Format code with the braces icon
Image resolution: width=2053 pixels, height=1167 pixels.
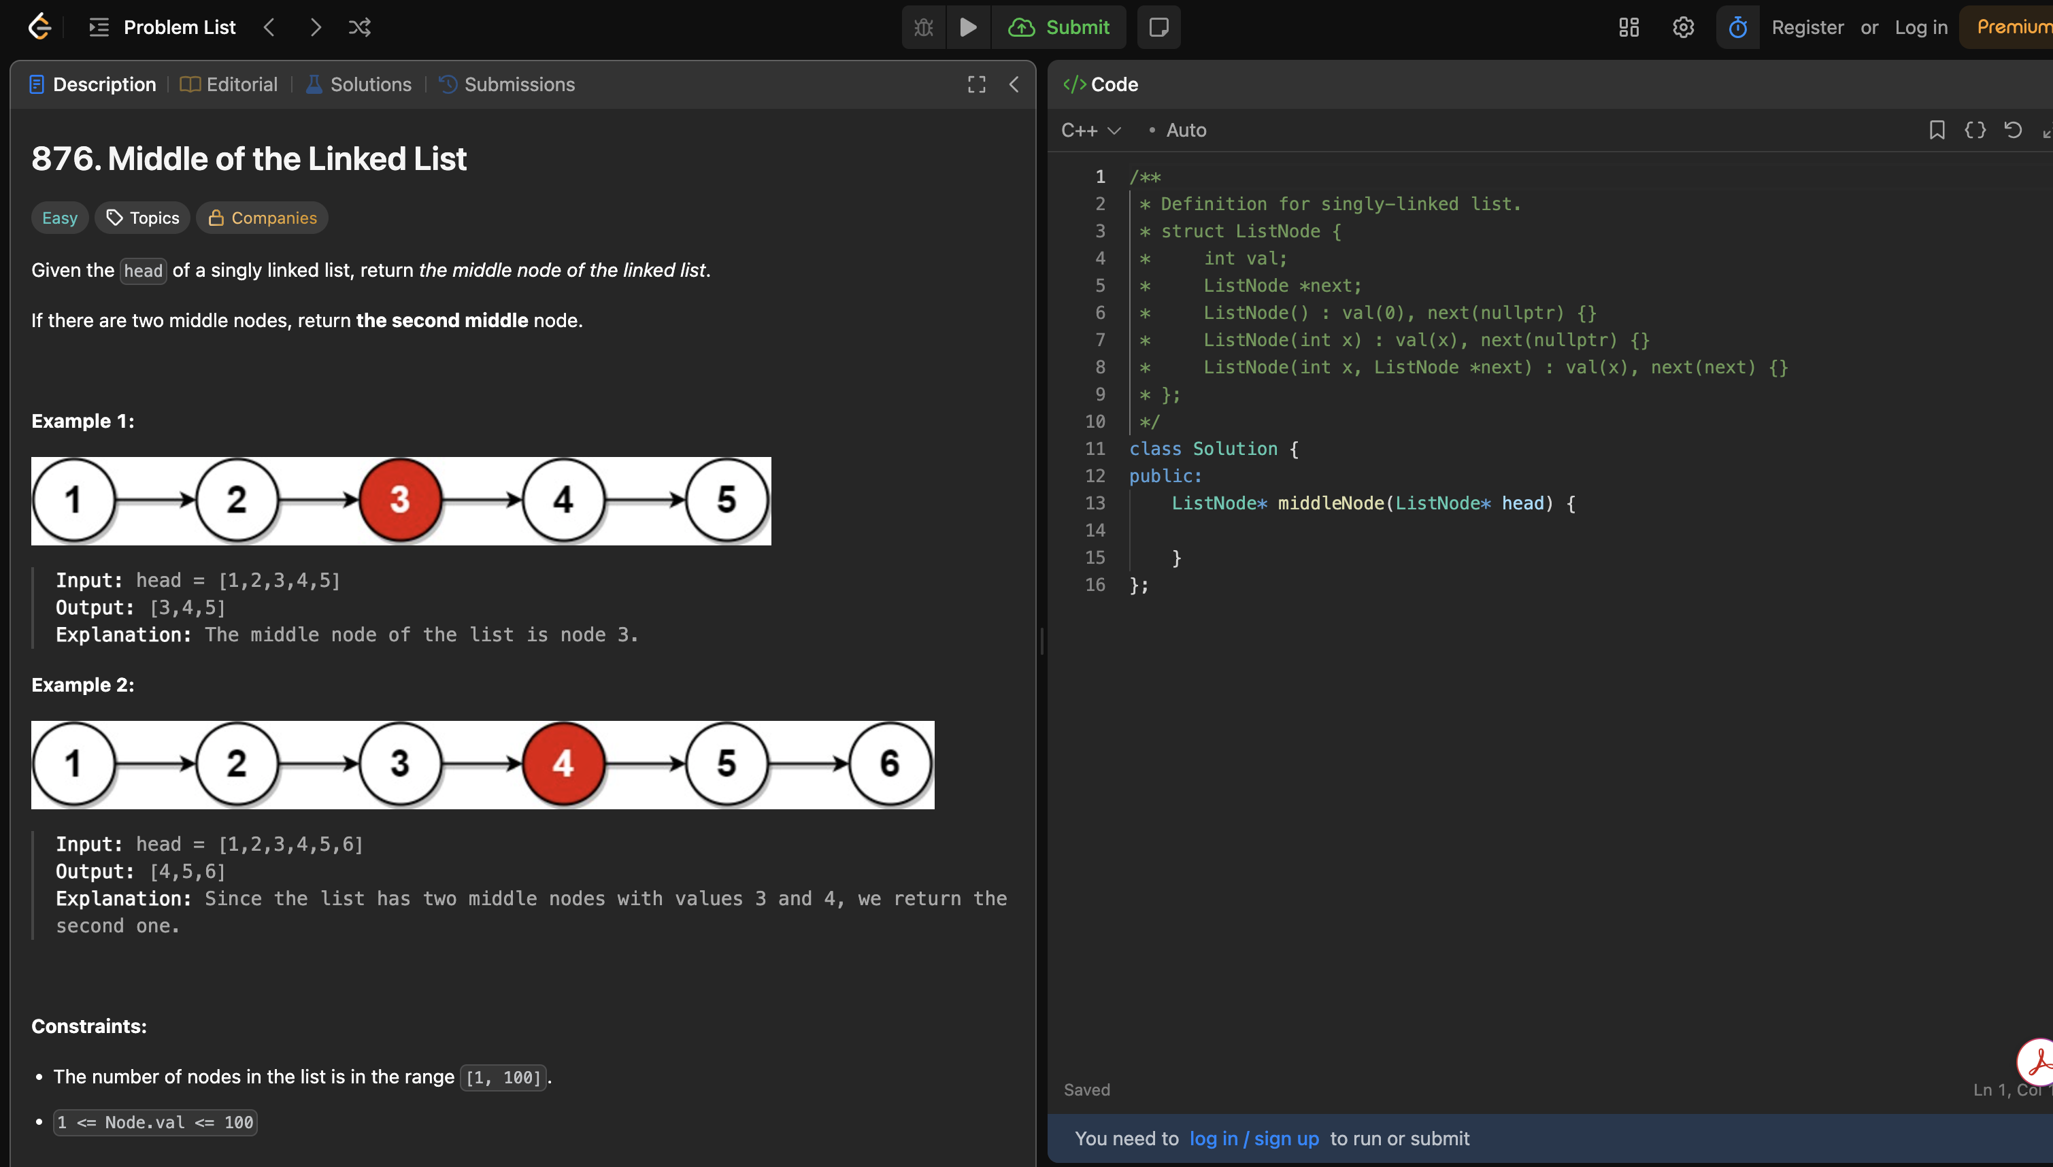[x=1975, y=130]
